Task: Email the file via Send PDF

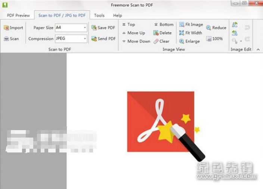Action: (103, 39)
